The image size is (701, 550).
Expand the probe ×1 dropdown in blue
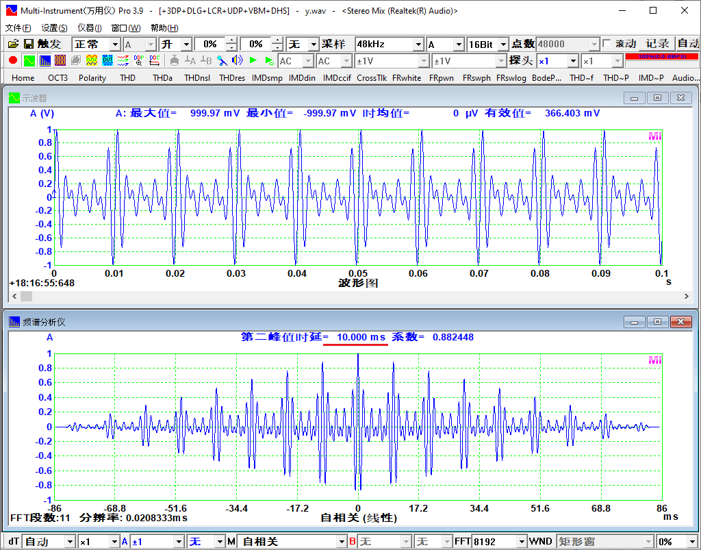point(573,61)
